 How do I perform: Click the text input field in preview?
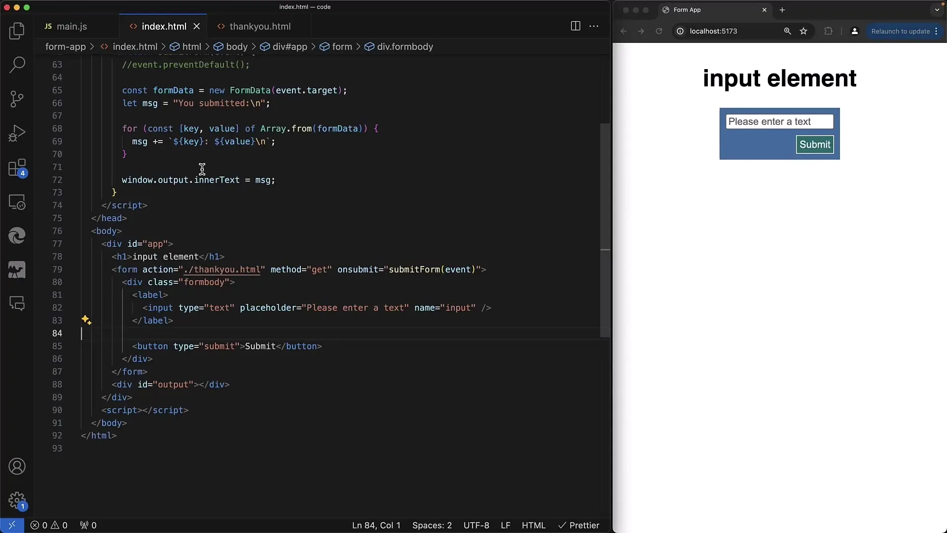778,122
